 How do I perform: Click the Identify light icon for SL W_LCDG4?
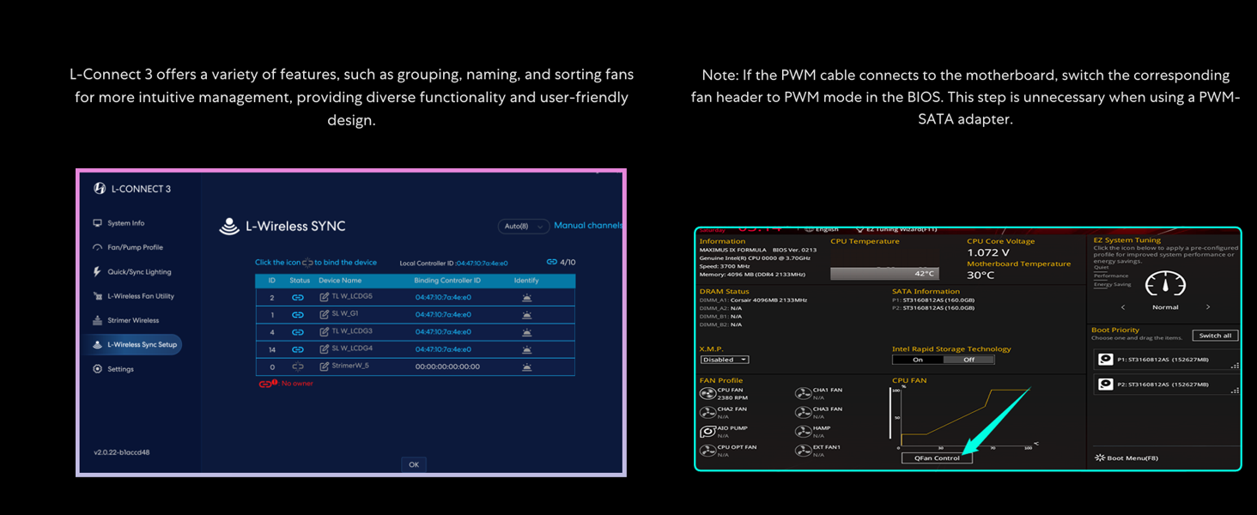click(x=526, y=349)
